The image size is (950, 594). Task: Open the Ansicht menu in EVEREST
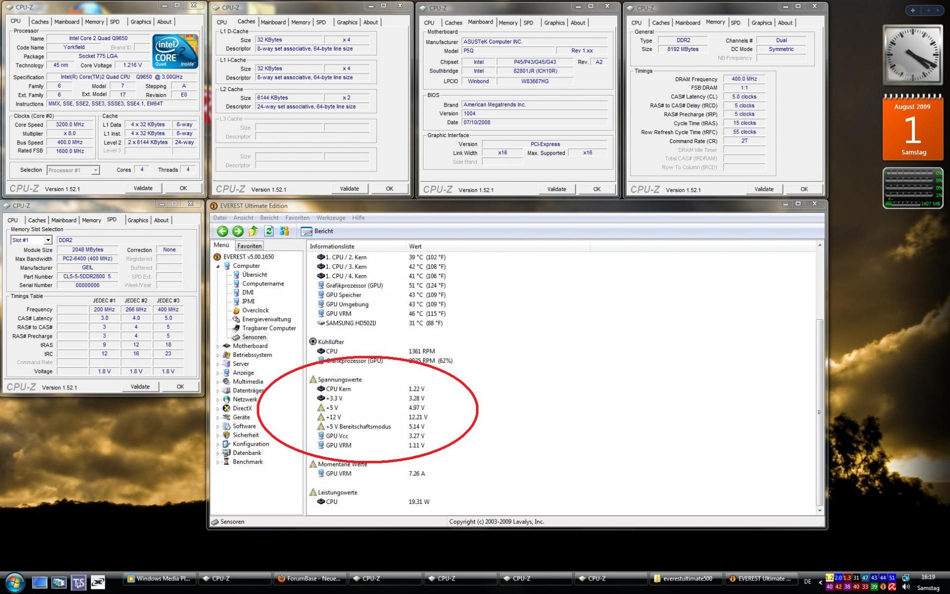[243, 218]
